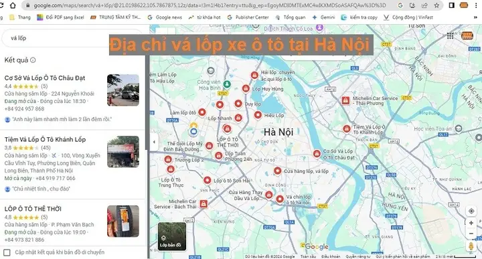Open the Google news bookmark
The width and height of the screenshot is (482, 259).
tap(165, 17)
